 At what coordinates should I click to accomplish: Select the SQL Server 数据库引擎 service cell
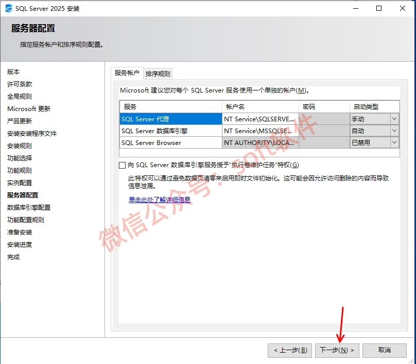click(x=170, y=131)
